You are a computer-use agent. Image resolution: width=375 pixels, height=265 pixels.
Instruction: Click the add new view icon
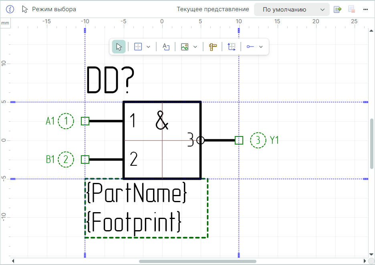click(337, 9)
